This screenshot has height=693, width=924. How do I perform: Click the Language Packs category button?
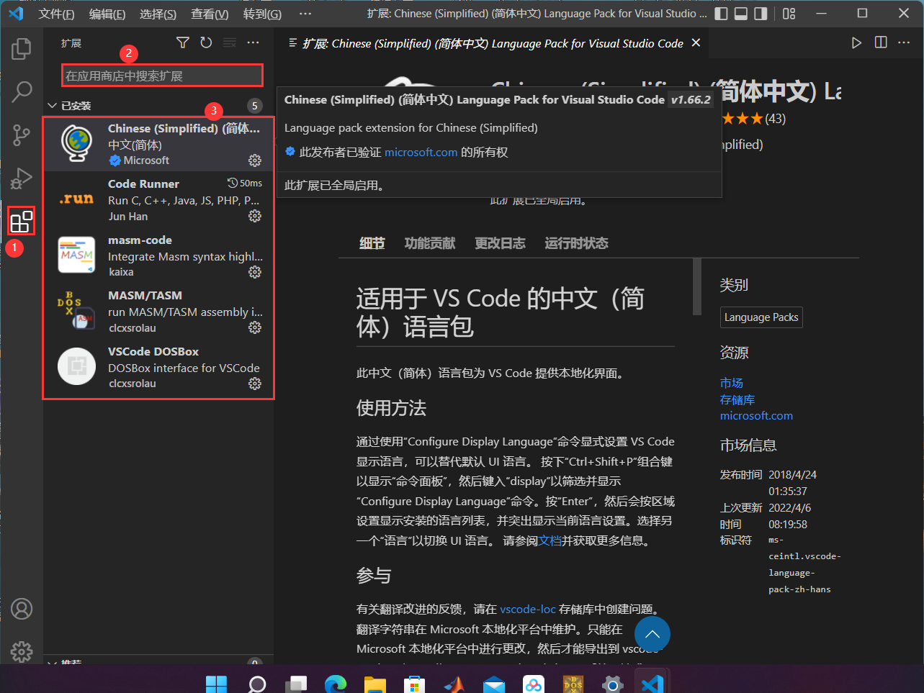tap(761, 317)
